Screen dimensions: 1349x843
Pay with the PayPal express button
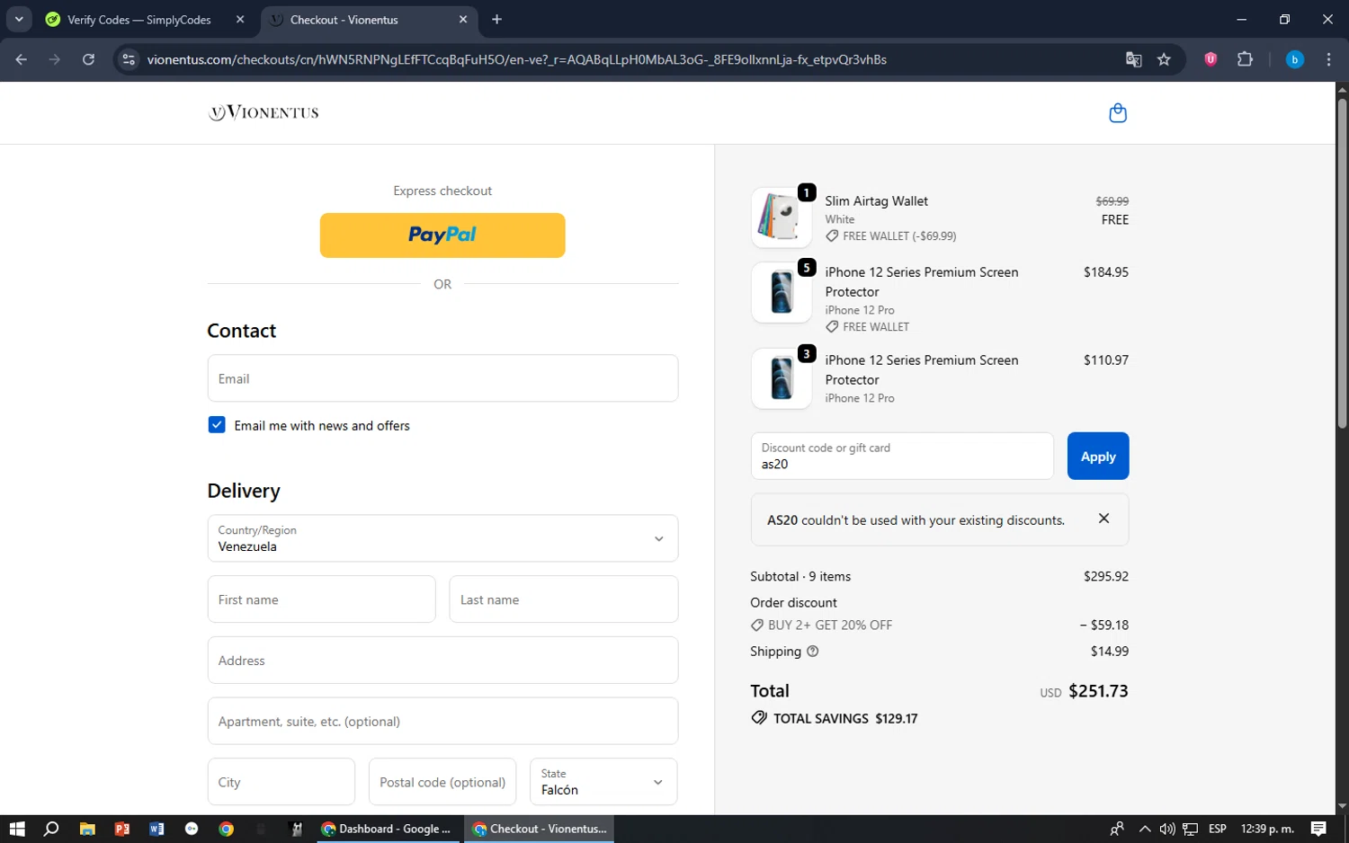(x=442, y=235)
